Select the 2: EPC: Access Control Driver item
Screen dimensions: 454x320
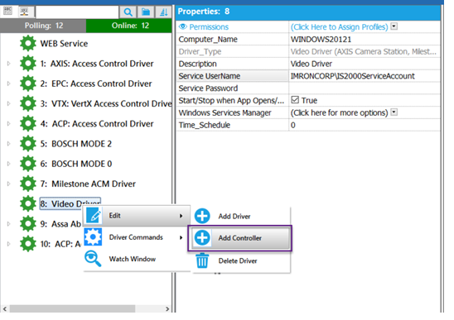96,84
